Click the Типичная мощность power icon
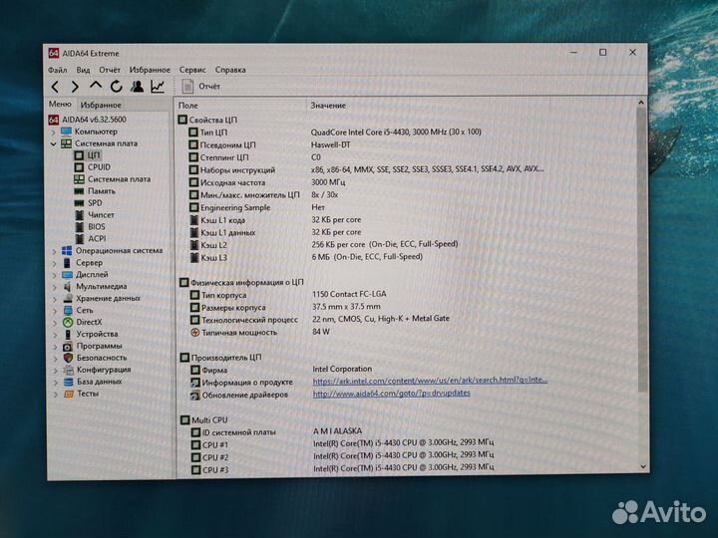 click(x=194, y=333)
